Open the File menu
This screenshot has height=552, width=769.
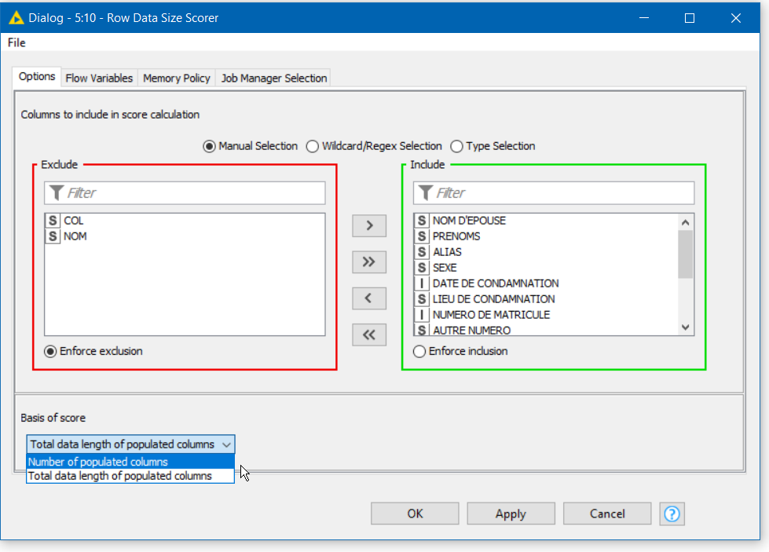(16, 42)
